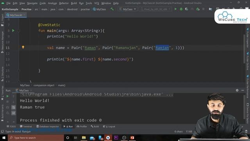Click MyClass in the editor breadcrumb
250x141 pixels.
tap(25, 85)
